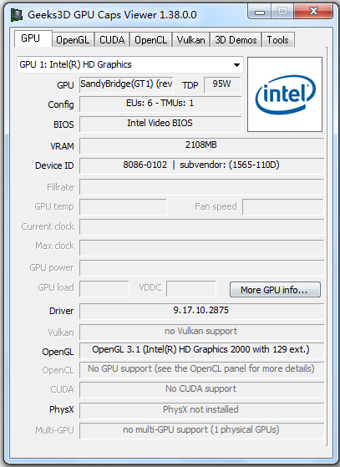Open the GPU selection dropdown

[x=130, y=64]
